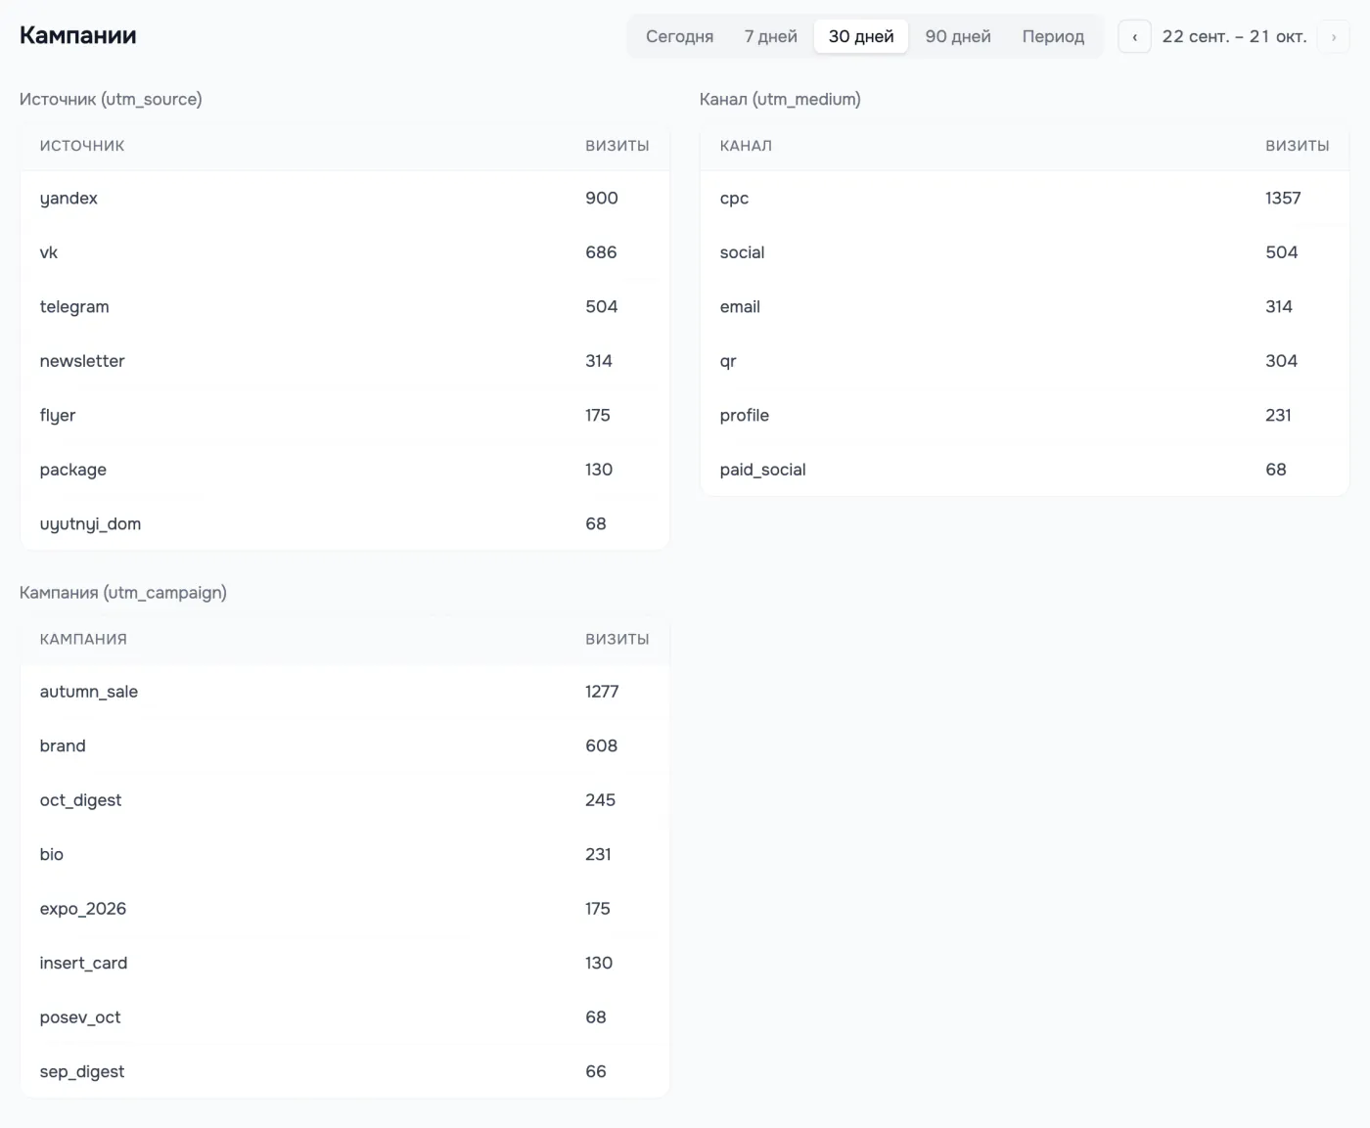Image resolution: width=1370 pixels, height=1128 pixels.
Task: Select the telegram source row
Action: 344,306
